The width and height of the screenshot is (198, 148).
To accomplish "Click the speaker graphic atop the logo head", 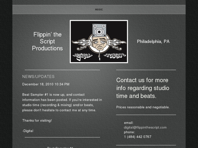I will point(99,30).
